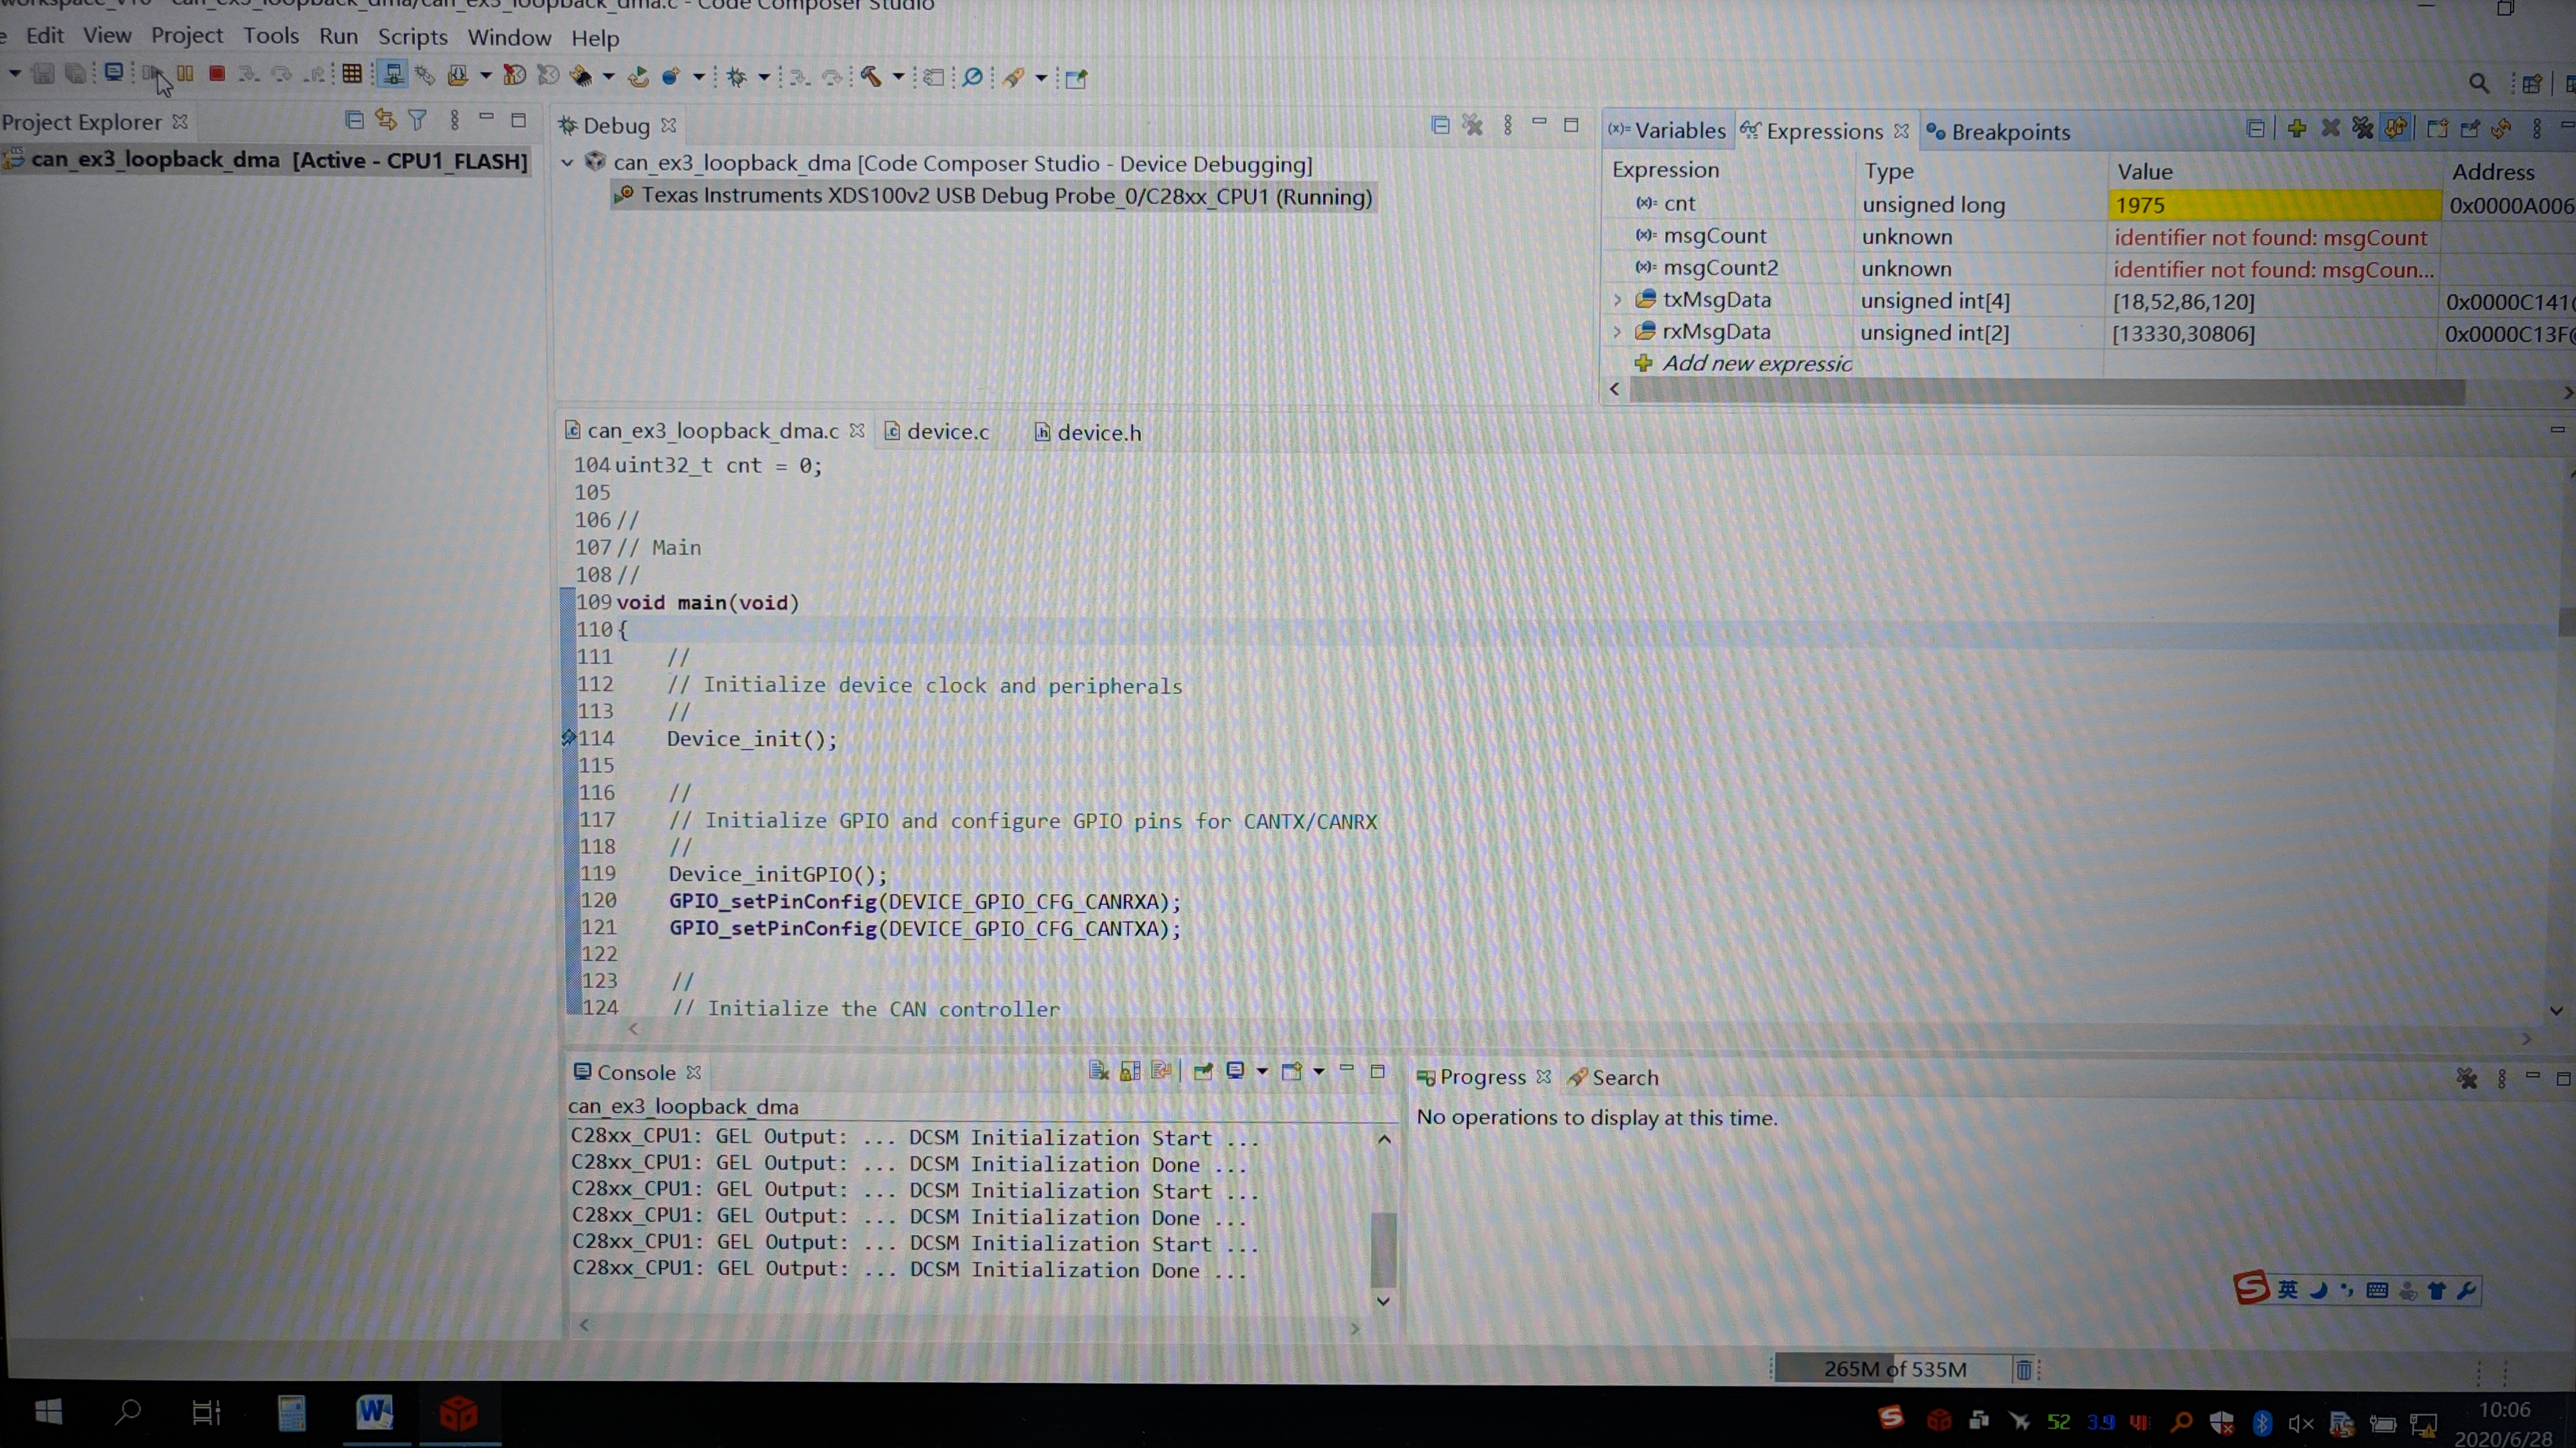Toggle breakpoint marker at line 114

click(x=569, y=738)
